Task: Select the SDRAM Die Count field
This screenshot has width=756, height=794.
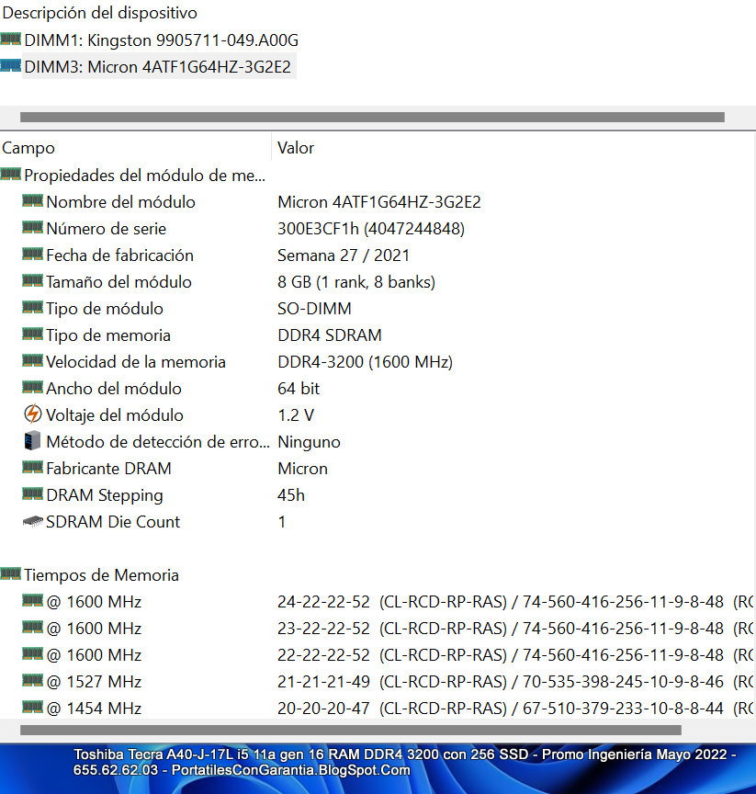Action: pos(113,522)
